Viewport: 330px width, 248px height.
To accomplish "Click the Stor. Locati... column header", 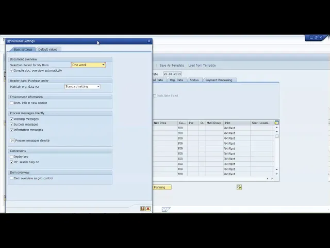I will click(x=261, y=123).
